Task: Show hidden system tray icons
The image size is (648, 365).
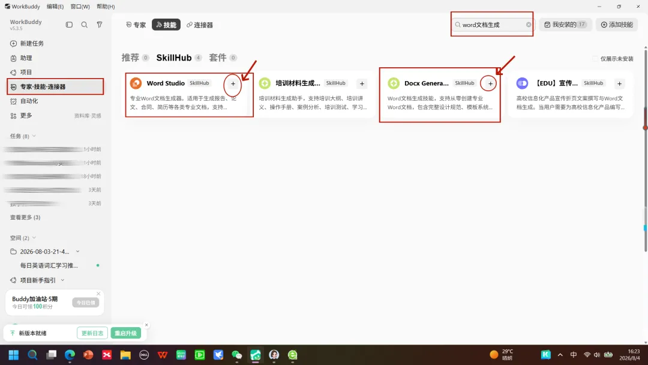Action: click(x=560, y=355)
